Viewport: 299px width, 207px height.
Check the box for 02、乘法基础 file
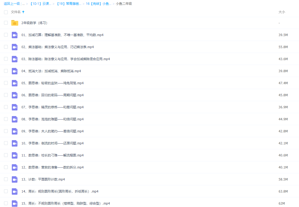click(6, 47)
